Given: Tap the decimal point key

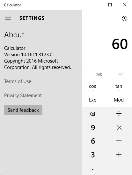Looking at the screenshot, I should tap(93, 169).
